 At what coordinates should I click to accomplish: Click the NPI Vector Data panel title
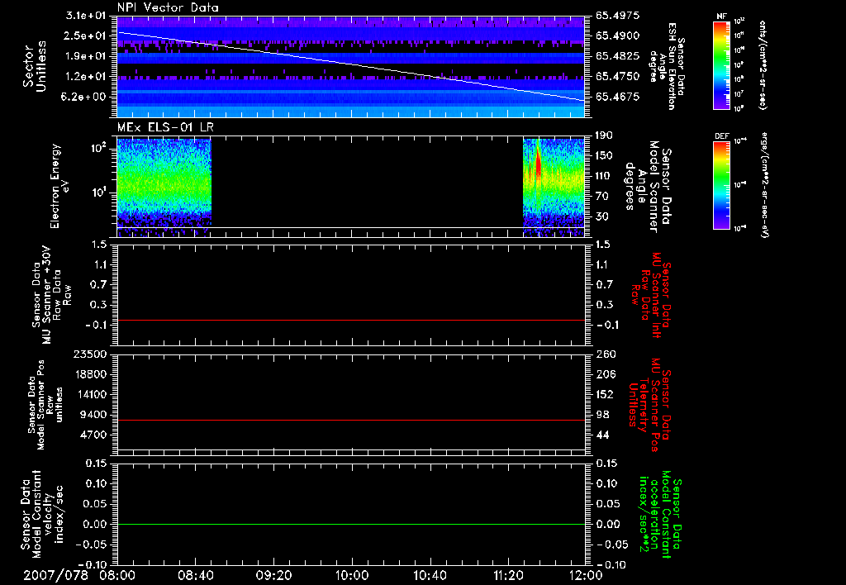168,7
